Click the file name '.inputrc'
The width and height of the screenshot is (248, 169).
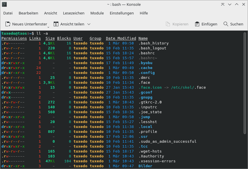click(148, 107)
